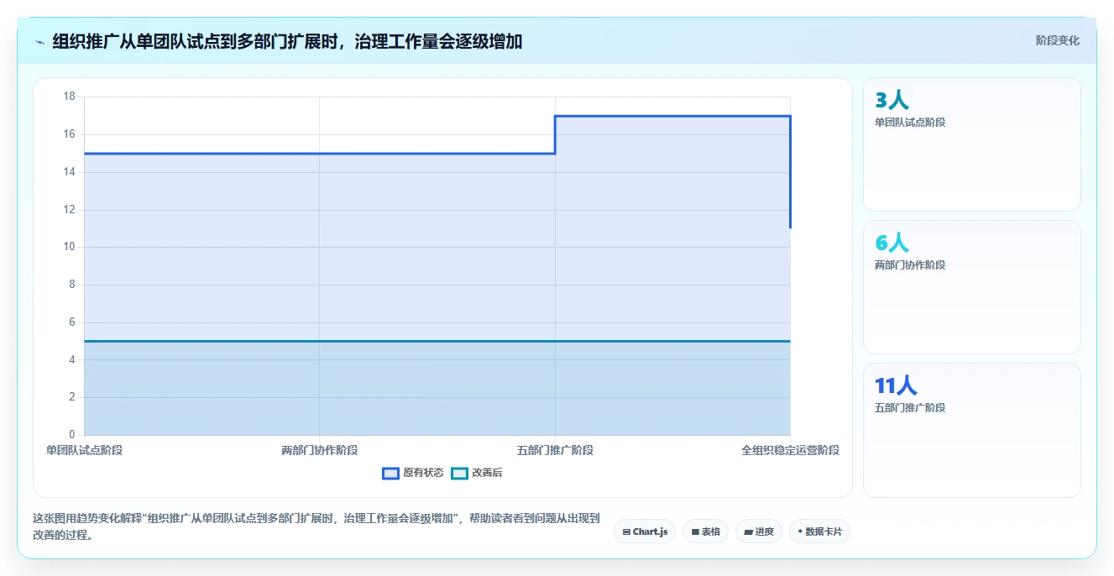This screenshot has width=1114, height=576.
Task: Click the y-axis value 10
Action: (69, 247)
